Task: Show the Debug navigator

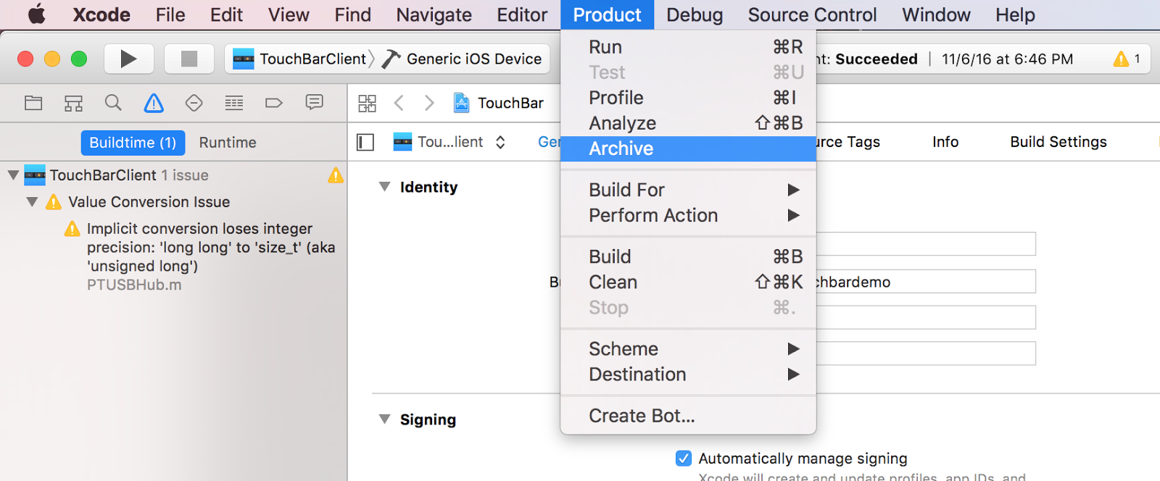Action: (x=234, y=103)
